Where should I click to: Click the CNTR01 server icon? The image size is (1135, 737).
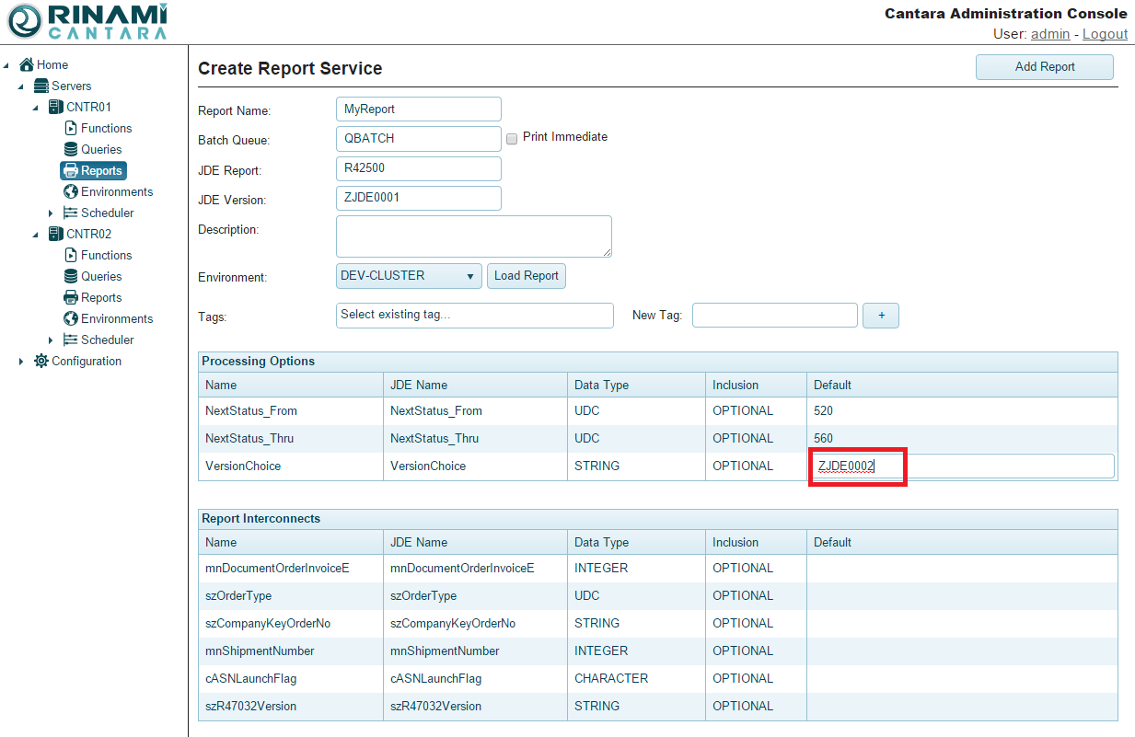(x=55, y=107)
